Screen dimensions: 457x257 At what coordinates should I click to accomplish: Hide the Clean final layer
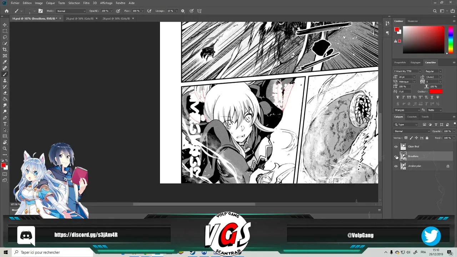(x=396, y=147)
